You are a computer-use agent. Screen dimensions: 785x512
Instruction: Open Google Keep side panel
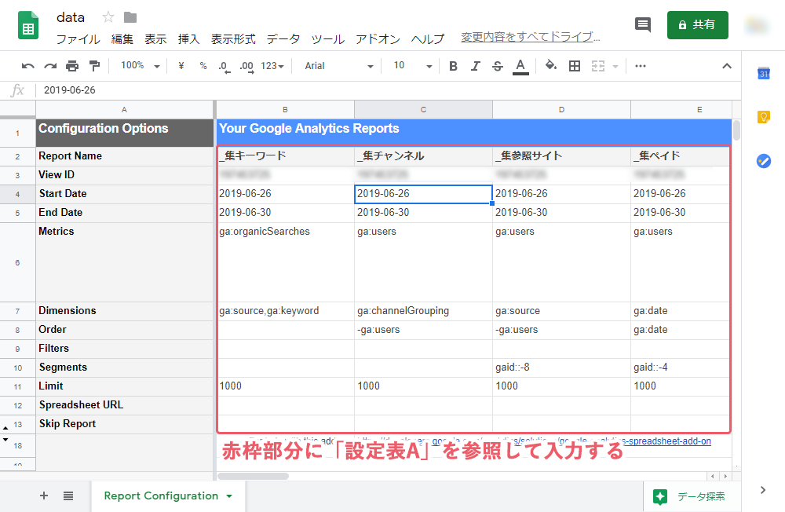tap(764, 117)
